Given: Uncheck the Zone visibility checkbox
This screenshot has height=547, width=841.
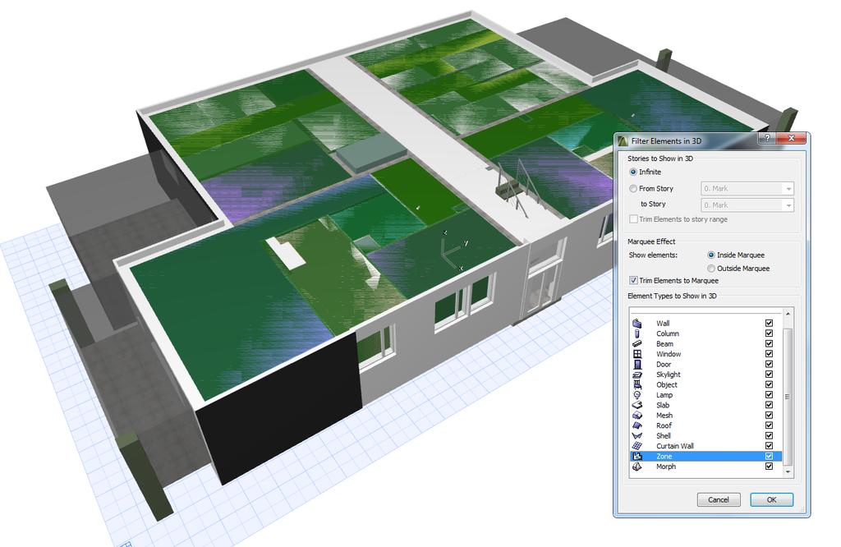Looking at the screenshot, I should point(769,457).
